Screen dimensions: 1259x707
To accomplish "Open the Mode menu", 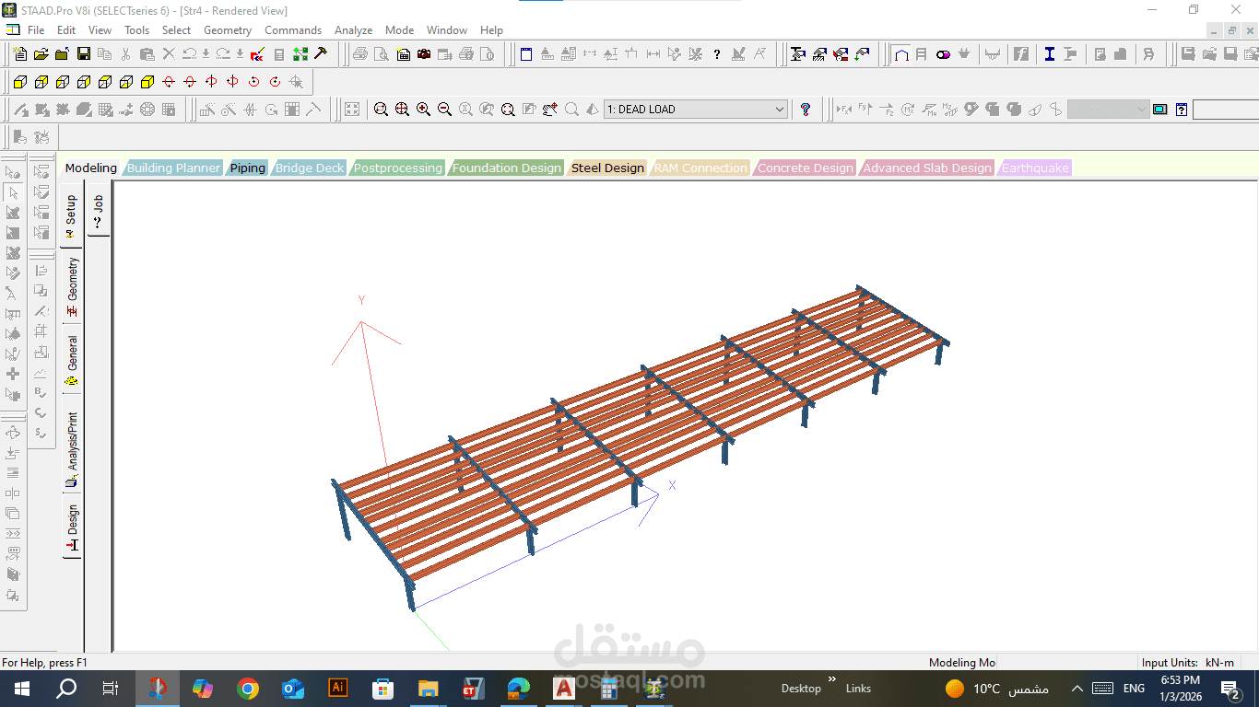I will coord(399,30).
